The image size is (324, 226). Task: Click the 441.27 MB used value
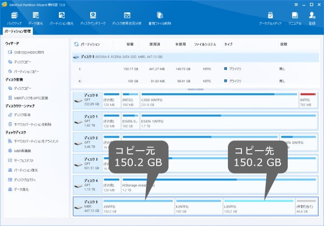(x=157, y=69)
